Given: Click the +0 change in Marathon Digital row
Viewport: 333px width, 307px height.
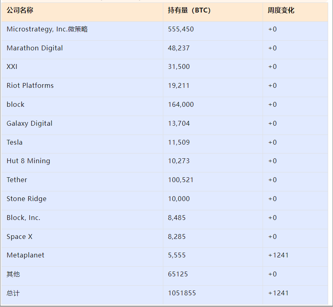Looking at the screenshot, I should click(273, 48).
